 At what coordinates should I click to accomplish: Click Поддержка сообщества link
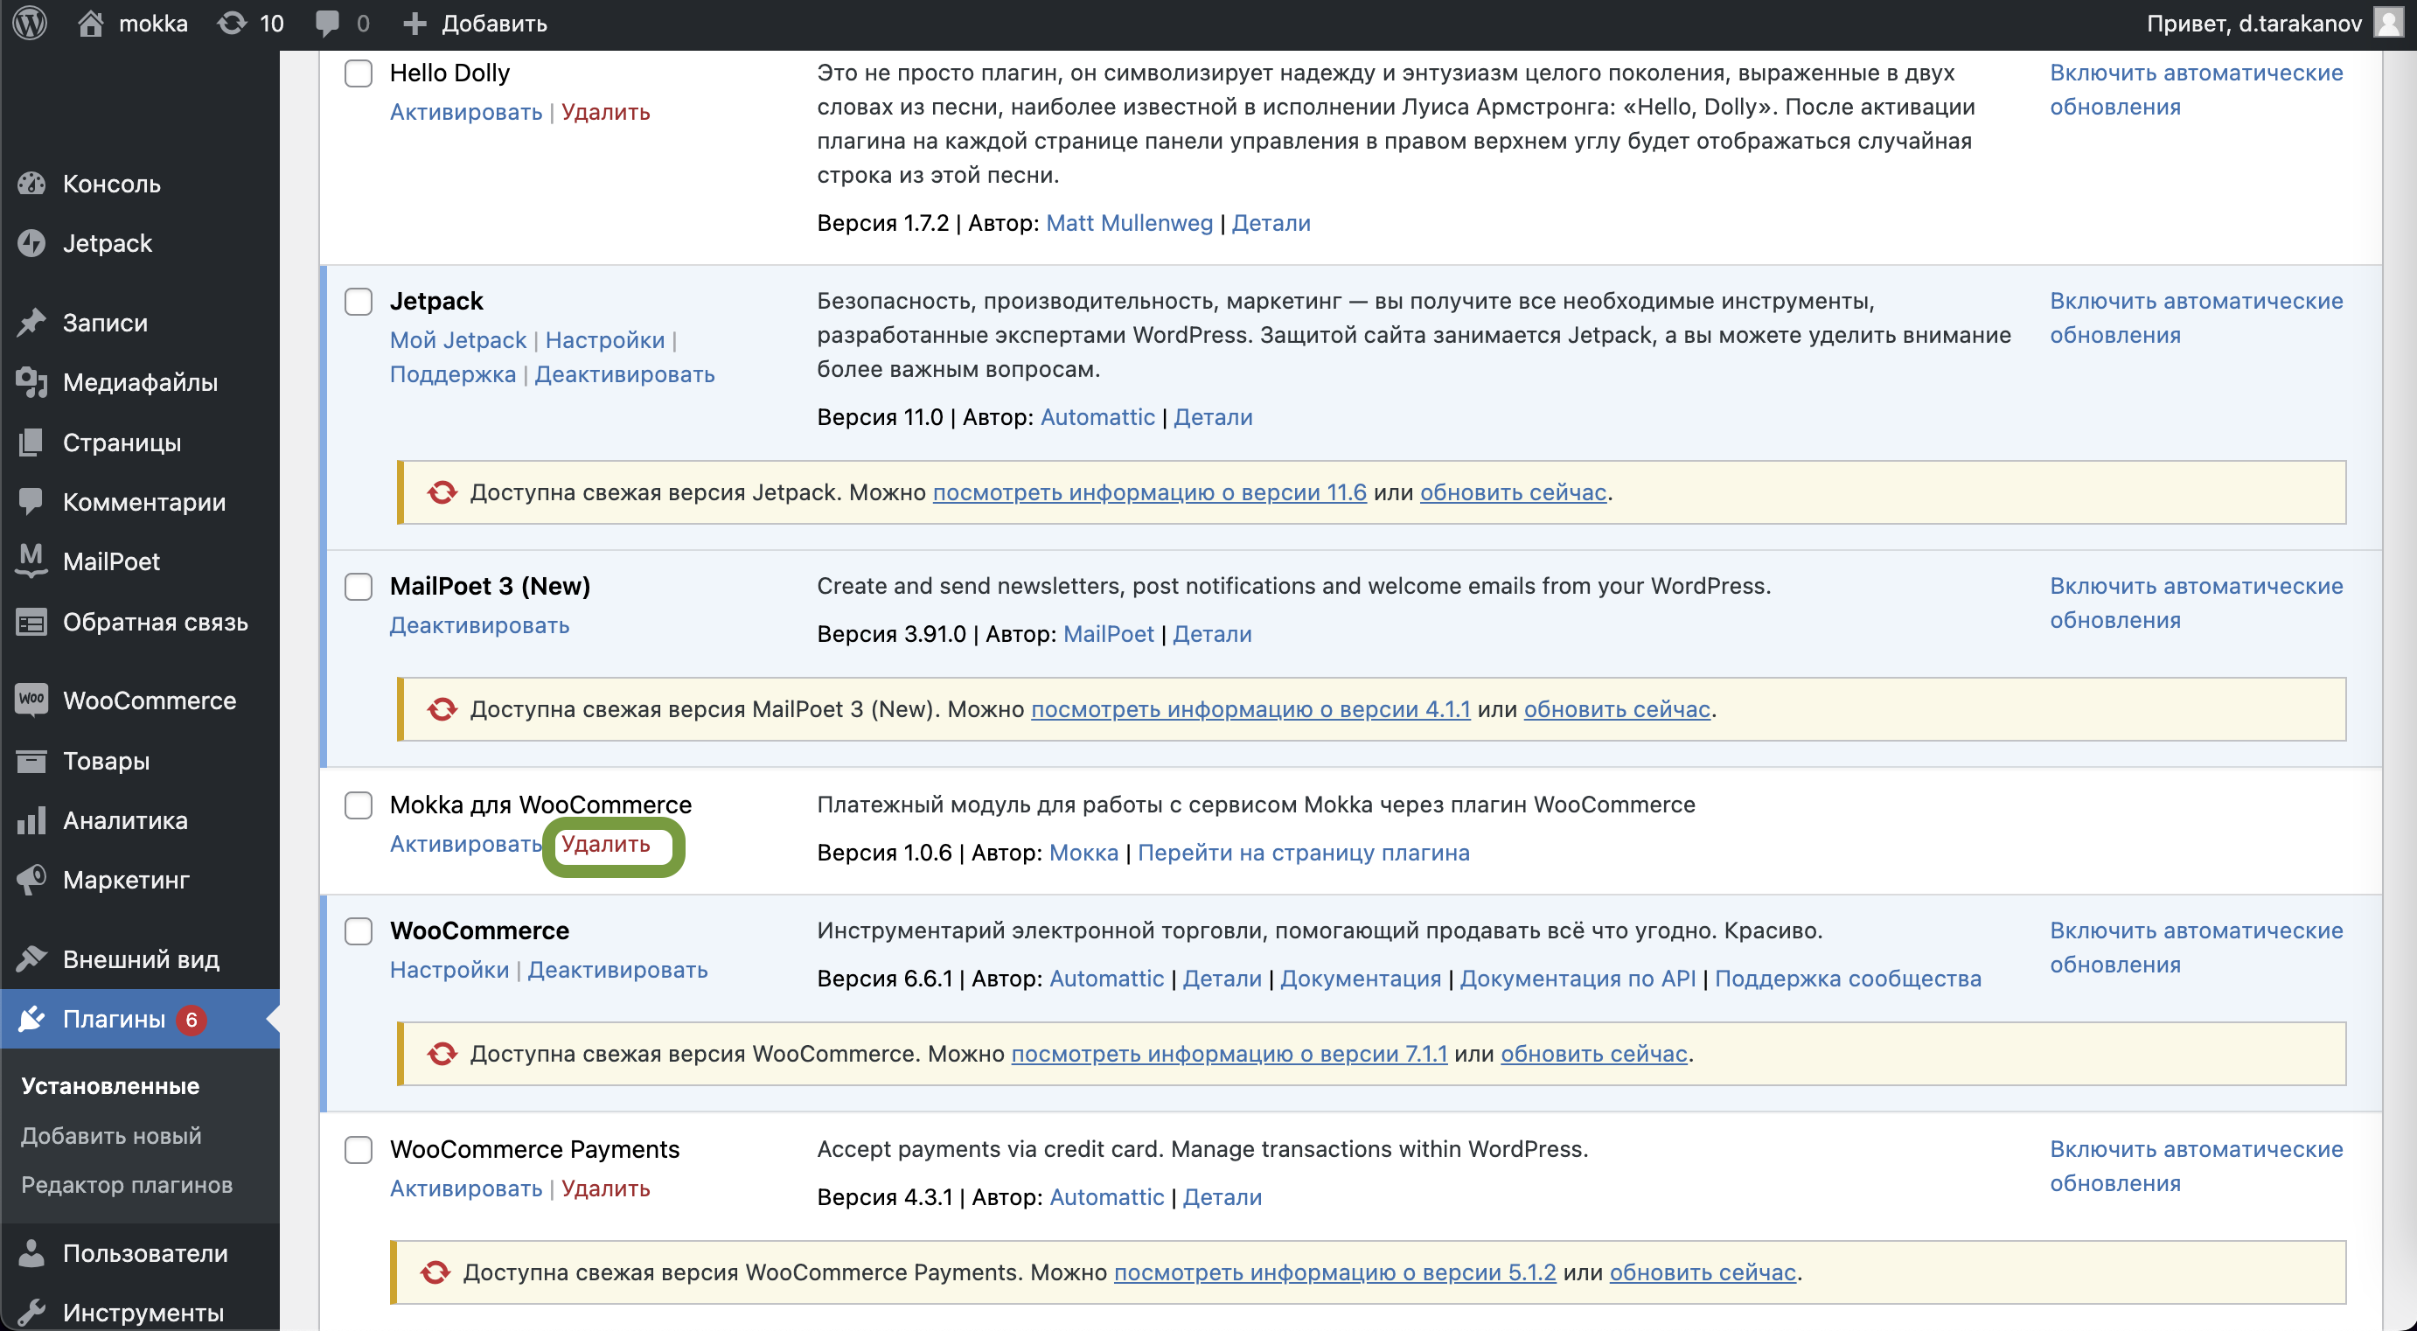[1848, 978]
